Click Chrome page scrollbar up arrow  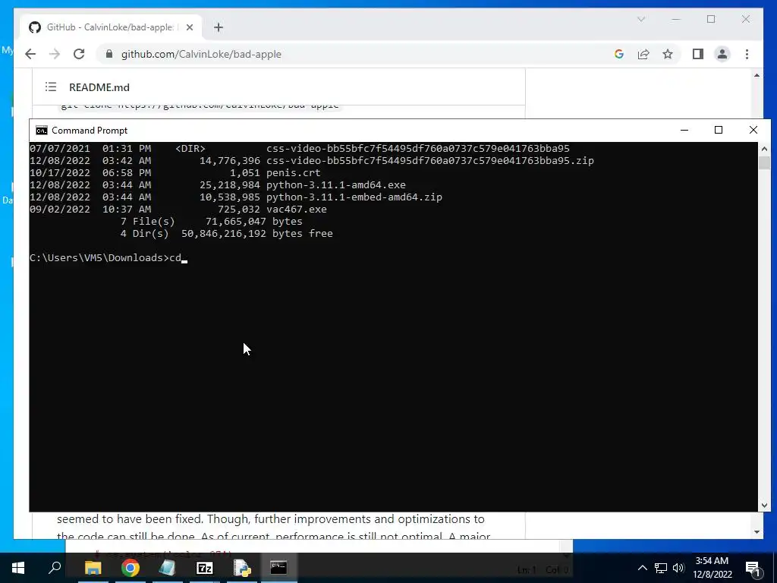click(757, 75)
